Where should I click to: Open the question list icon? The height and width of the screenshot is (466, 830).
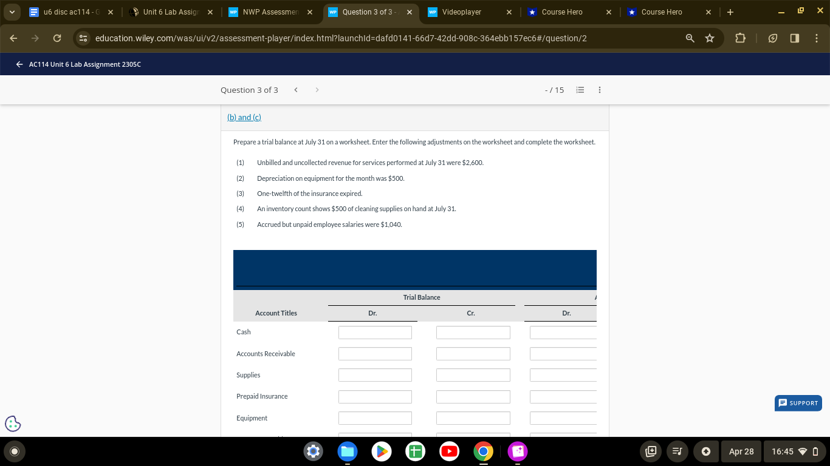(580, 90)
